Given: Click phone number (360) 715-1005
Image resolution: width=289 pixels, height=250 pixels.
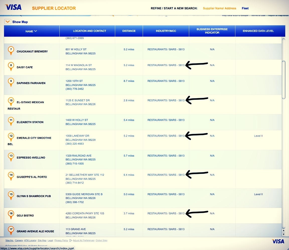Looking at the screenshot, I should click(75, 164).
